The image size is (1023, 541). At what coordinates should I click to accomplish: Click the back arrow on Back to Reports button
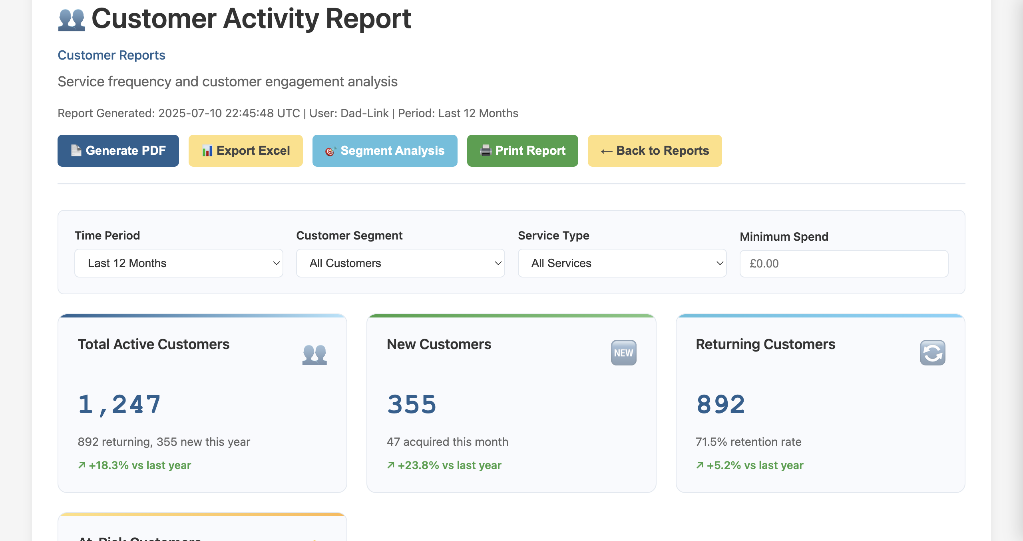607,151
